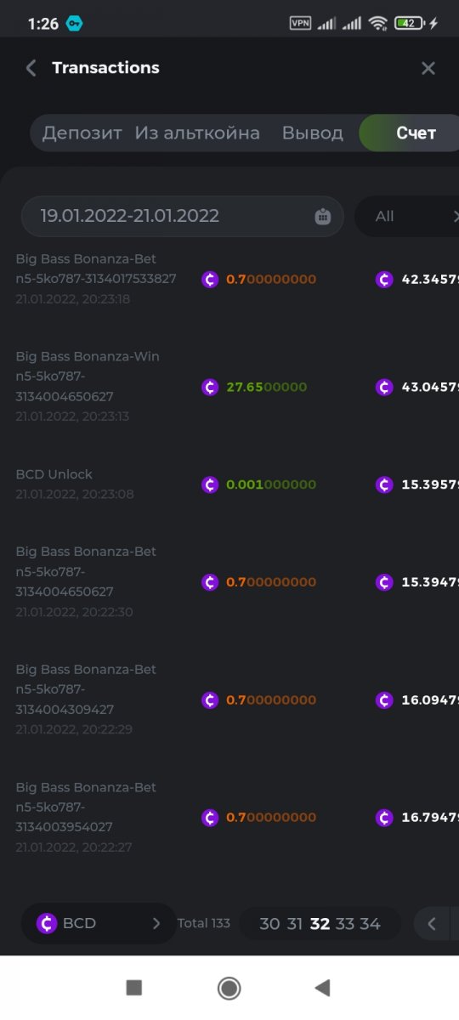
Task: Tap coin icon beside 0.001 BCD Unlock amount
Action: pos(210,484)
